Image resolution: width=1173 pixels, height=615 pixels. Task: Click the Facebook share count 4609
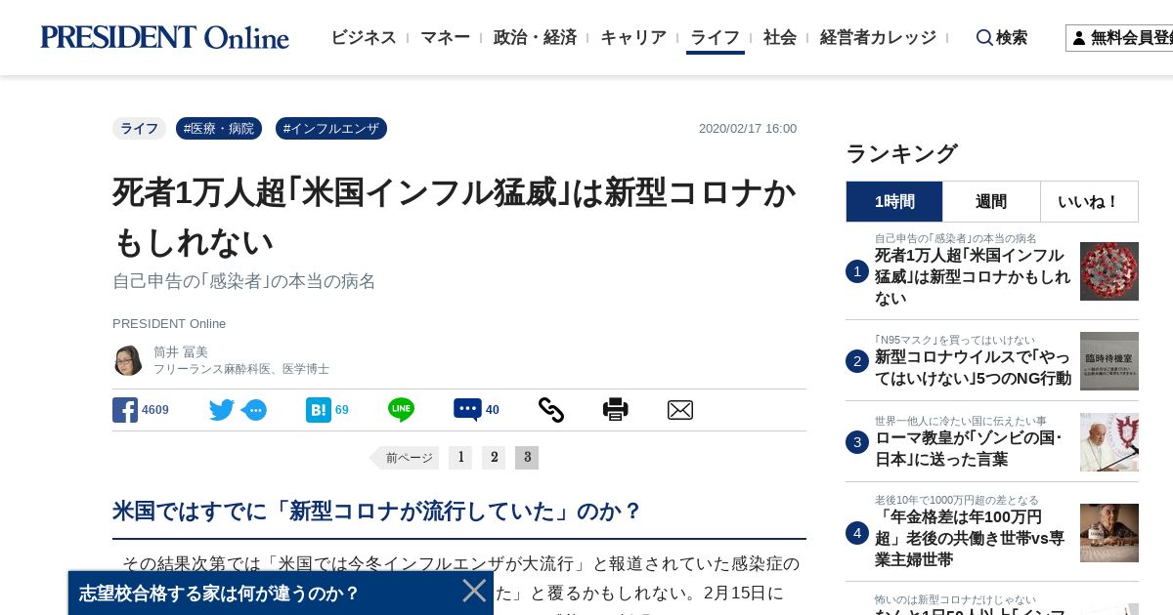[x=155, y=410]
